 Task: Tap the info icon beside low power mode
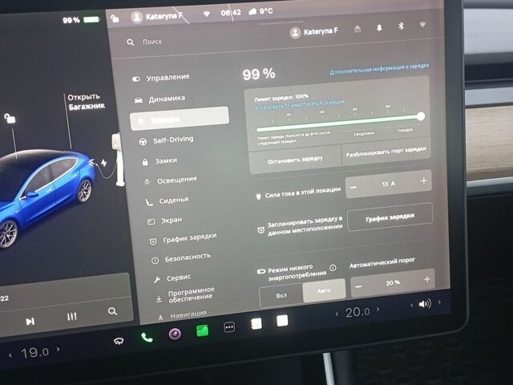(333, 268)
